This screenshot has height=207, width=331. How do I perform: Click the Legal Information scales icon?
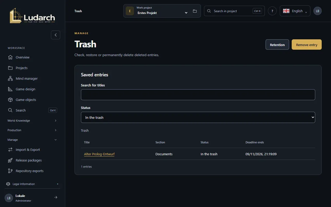tap(8, 184)
